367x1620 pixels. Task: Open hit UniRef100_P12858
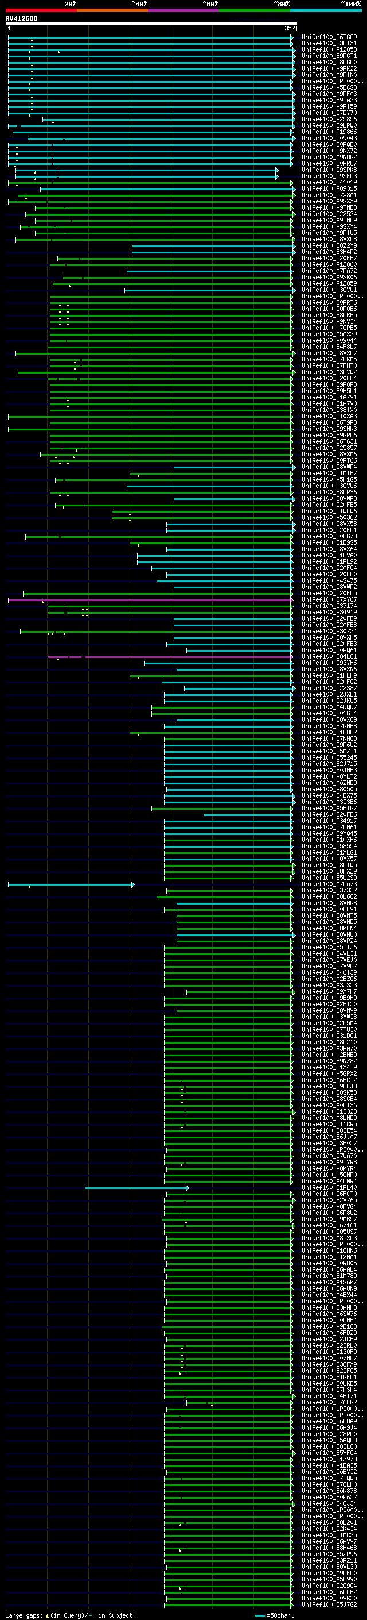click(x=329, y=49)
